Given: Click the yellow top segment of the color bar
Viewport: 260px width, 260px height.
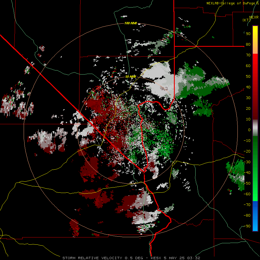Looking at the screenshot, I should pyautogui.click(x=255, y=40).
